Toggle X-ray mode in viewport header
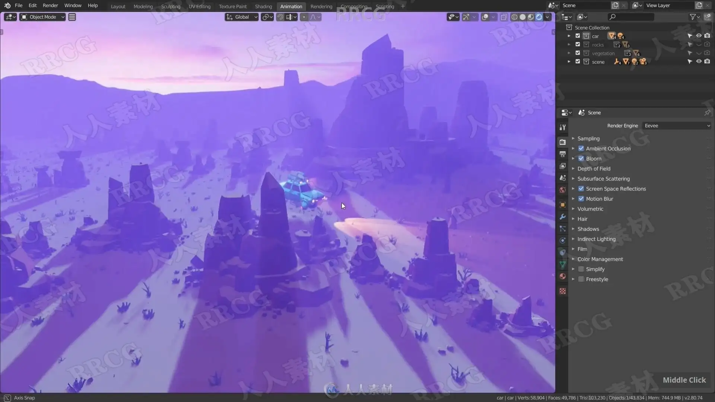Image resolution: width=715 pixels, height=402 pixels. (503, 17)
